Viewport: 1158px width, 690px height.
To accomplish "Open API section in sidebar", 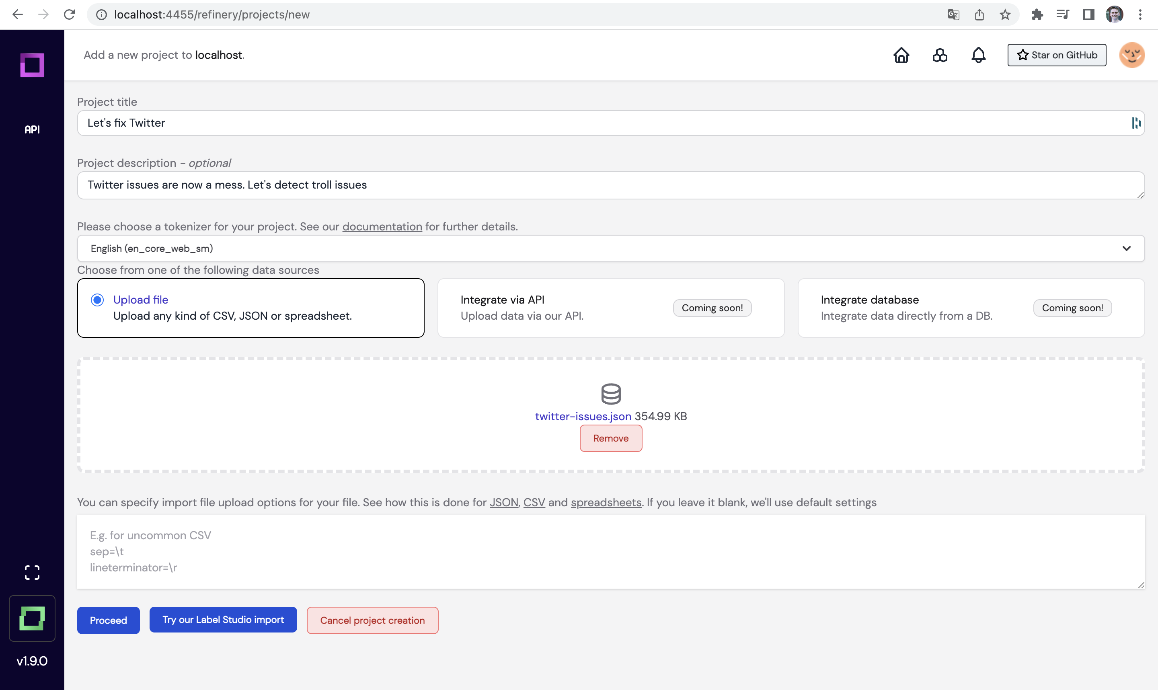I will coord(32,130).
